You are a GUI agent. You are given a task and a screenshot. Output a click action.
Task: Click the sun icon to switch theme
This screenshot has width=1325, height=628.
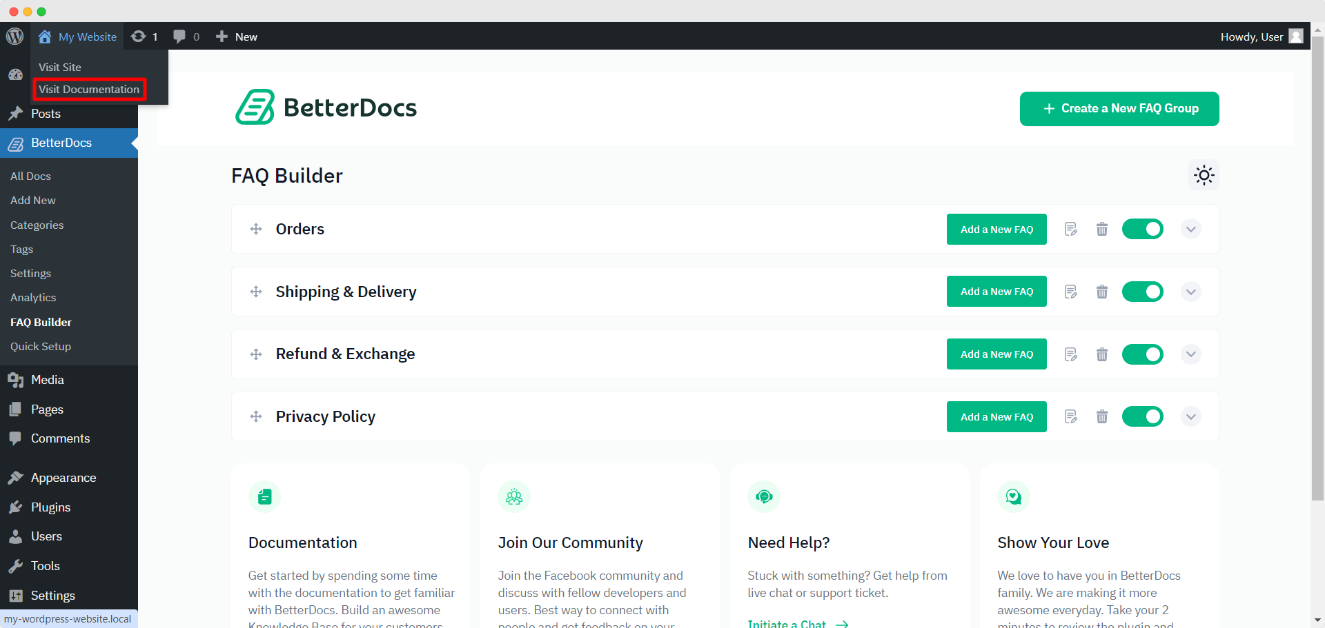pos(1204,175)
